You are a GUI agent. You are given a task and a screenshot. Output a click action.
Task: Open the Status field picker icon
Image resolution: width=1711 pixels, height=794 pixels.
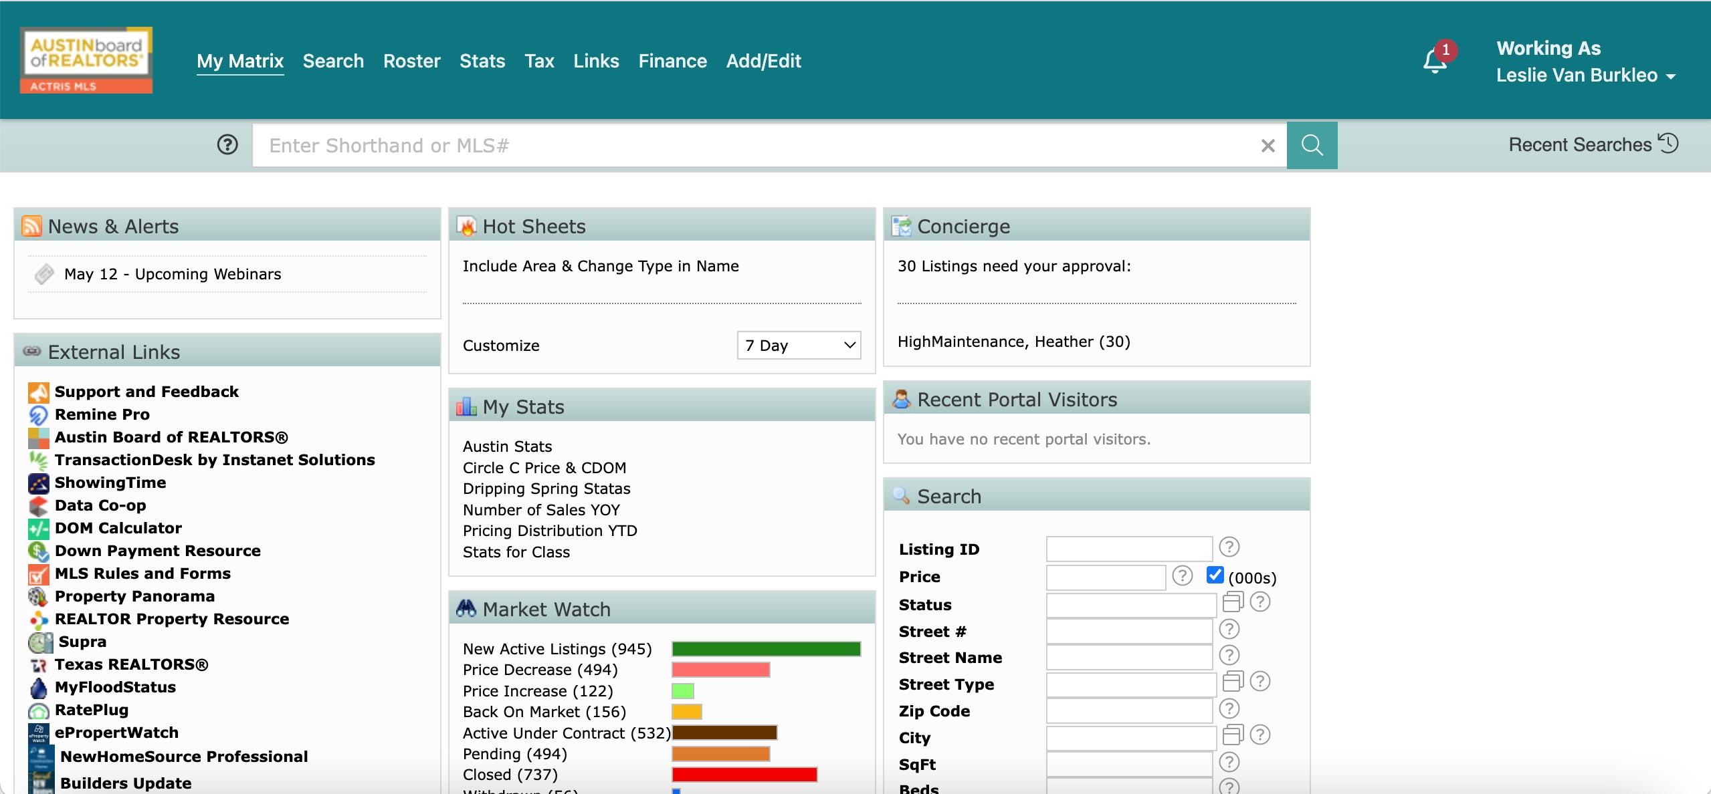pos(1232,602)
